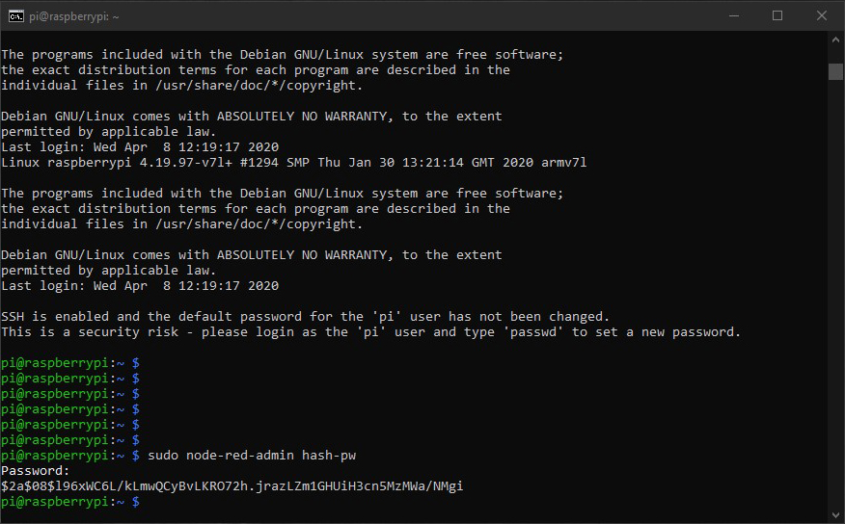Minimize the pi@raspberrypi terminal window
The image size is (845, 524).
click(x=734, y=16)
